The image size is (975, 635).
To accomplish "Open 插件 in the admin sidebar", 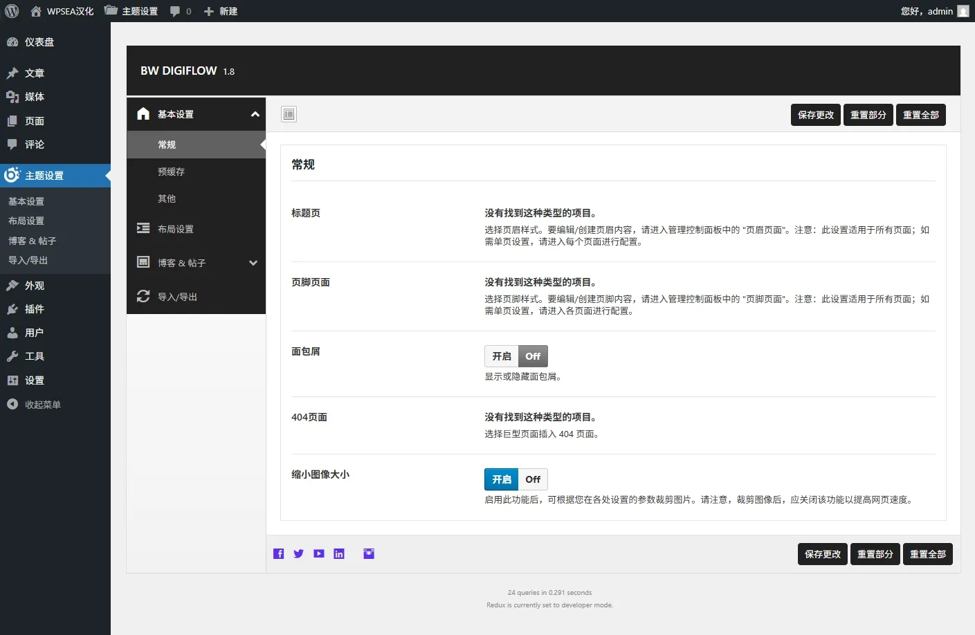I will (x=34, y=309).
